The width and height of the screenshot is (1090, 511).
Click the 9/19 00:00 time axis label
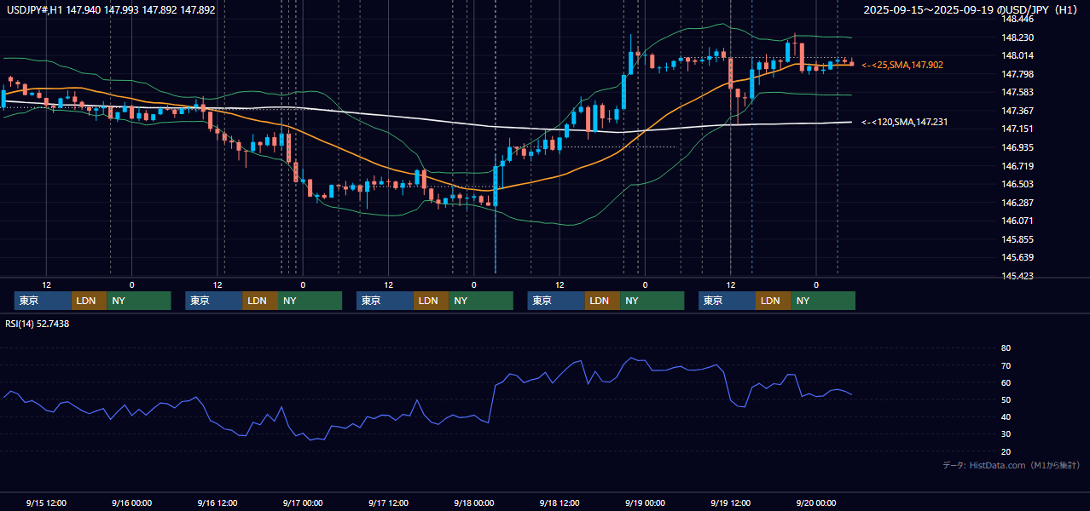click(x=645, y=502)
